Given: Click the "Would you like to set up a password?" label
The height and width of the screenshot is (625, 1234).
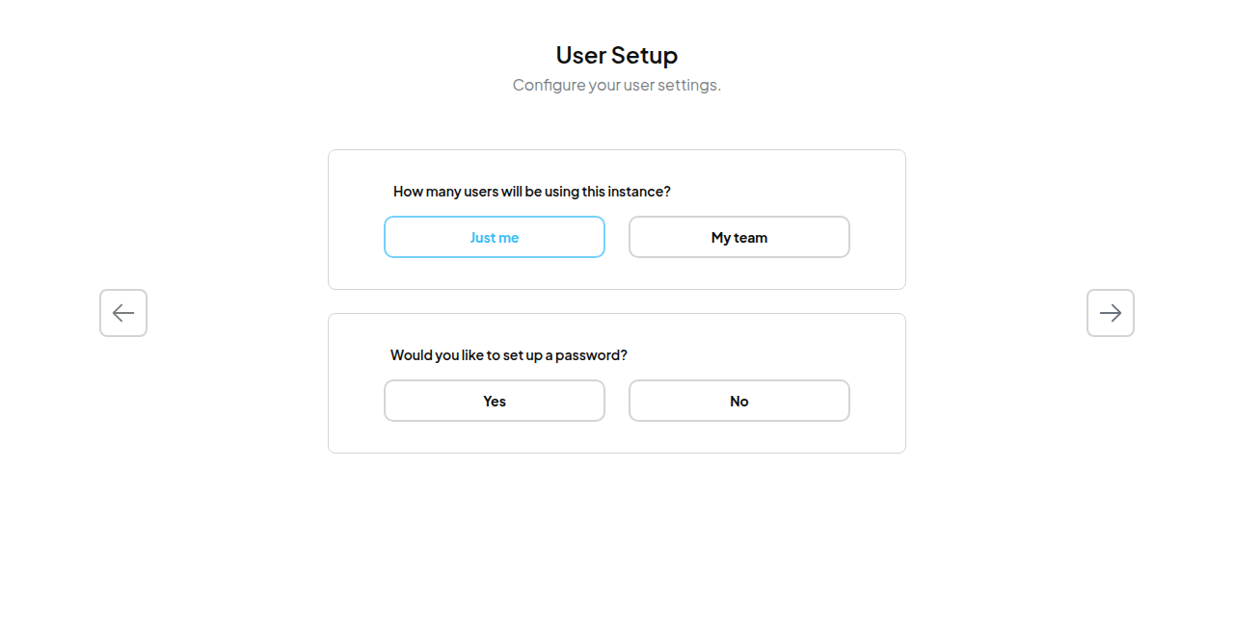Looking at the screenshot, I should (x=509, y=355).
